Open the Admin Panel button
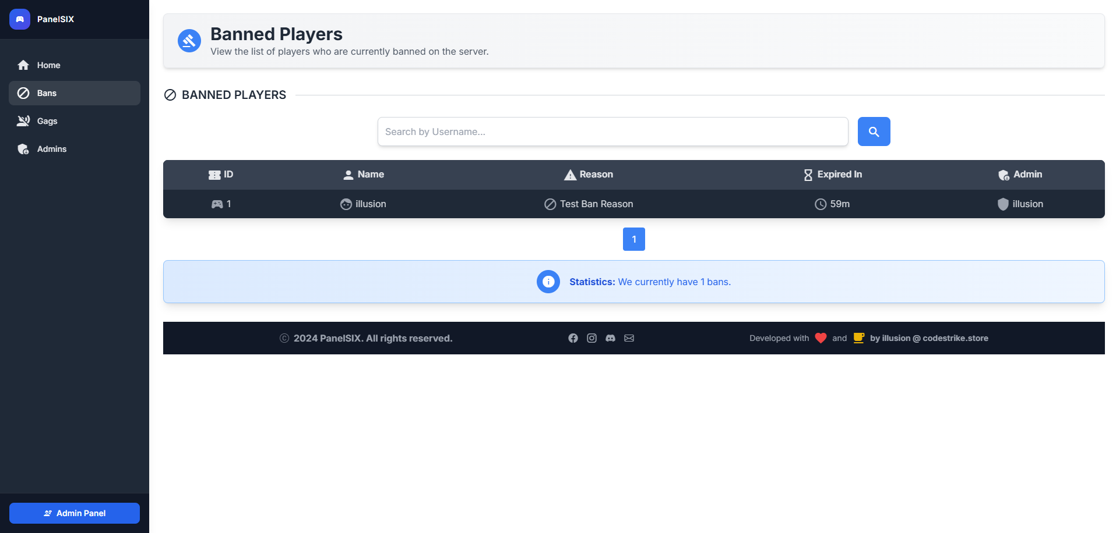Image resolution: width=1116 pixels, height=533 pixels. point(75,513)
